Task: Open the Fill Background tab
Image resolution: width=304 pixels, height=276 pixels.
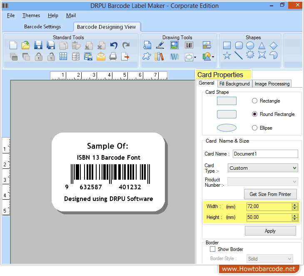Action: pyautogui.click(x=234, y=84)
